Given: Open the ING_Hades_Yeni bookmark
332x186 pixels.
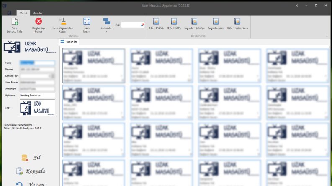Looking at the screenshot, I should click(x=237, y=24).
